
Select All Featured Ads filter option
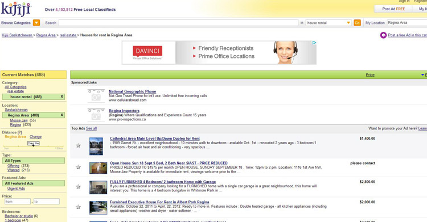pos(33,183)
